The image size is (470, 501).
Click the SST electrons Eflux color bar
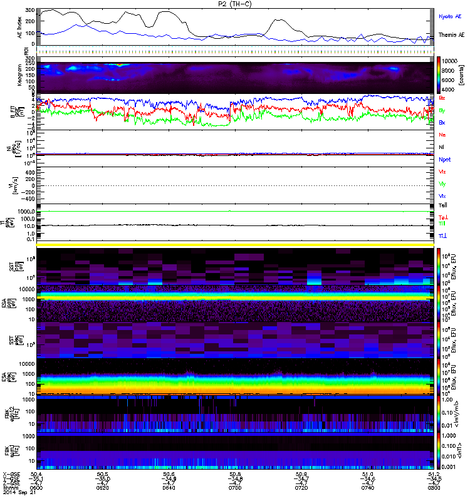point(439,340)
